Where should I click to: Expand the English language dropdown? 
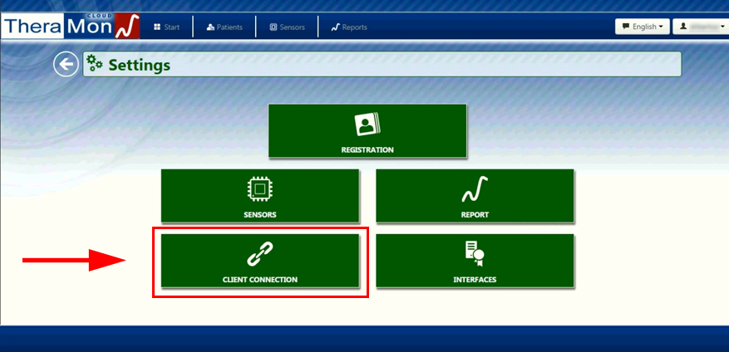642,27
